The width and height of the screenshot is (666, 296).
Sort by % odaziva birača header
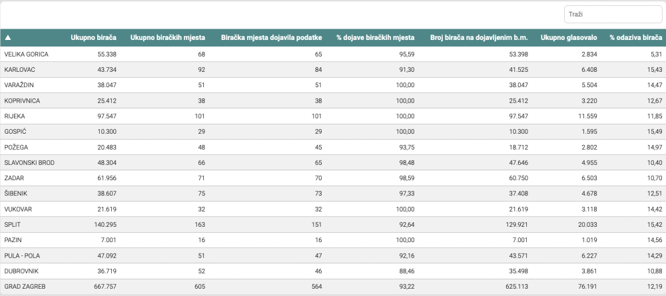pos(636,38)
